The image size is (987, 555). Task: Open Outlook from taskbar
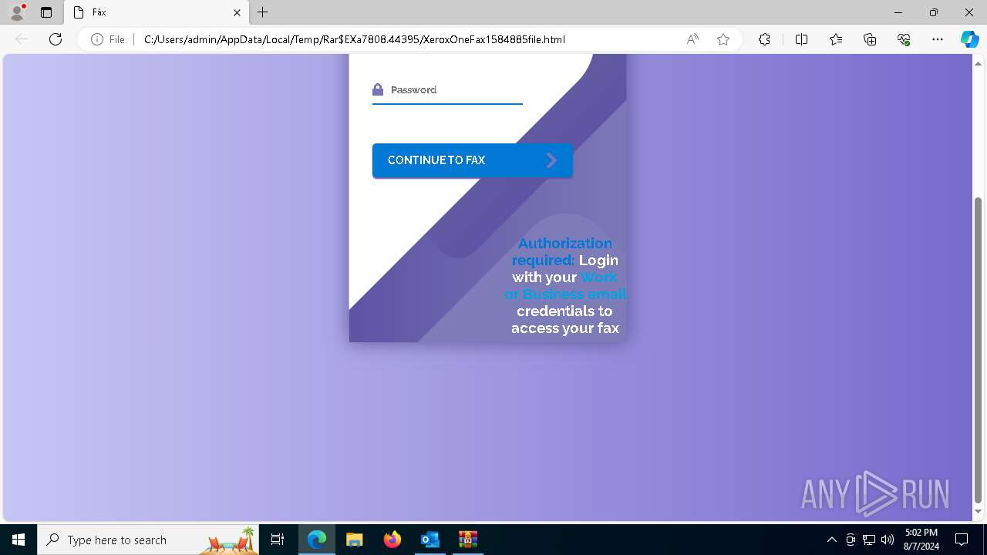pos(429,540)
